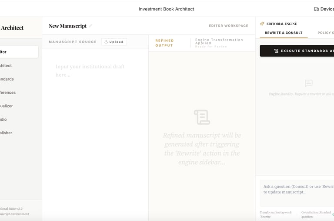The width and height of the screenshot is (334, 221).
Task: Click the Refined Output heading
Action: (x=164, y=43)
